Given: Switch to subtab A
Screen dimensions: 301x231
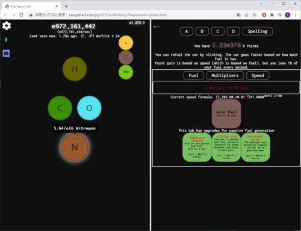Looking at the screenshot, I should click(187, 31).
